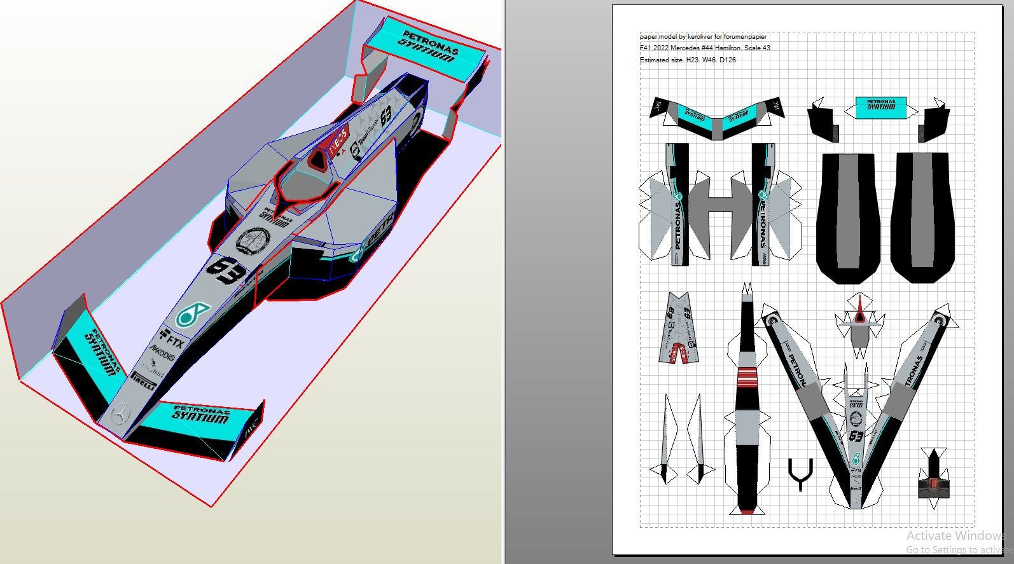The height and width of the screenshot is (564, 1014).
Task: Select the Mercedes laurel crest on the 3D model
Action: 253,240
